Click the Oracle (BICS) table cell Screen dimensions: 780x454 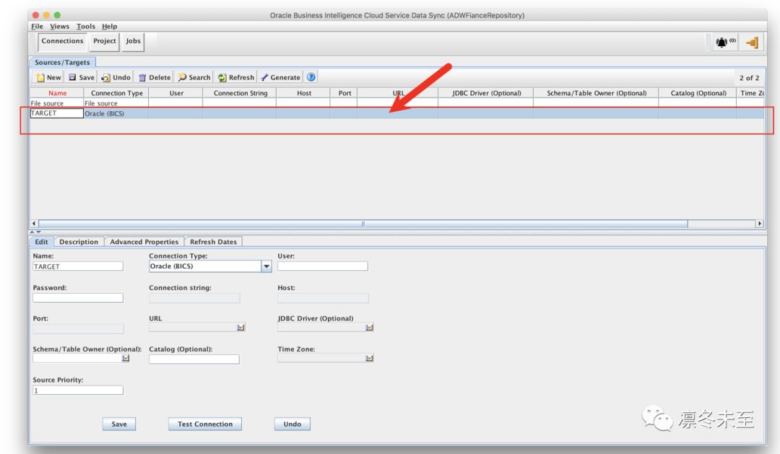point(116,113)
